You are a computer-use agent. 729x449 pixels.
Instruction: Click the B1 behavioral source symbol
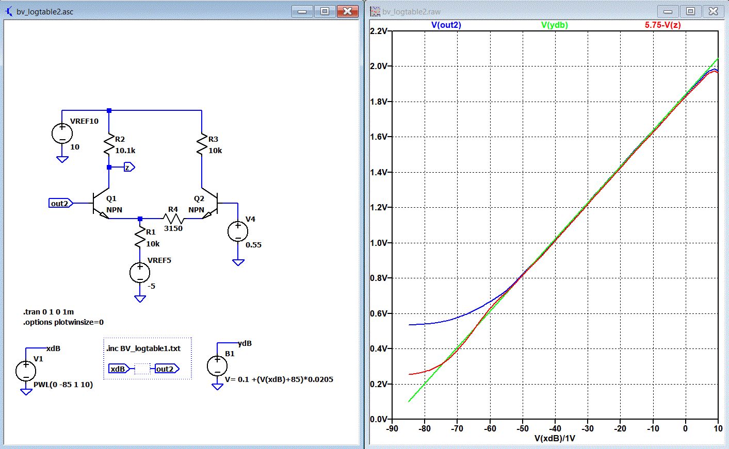click(217, 366)
